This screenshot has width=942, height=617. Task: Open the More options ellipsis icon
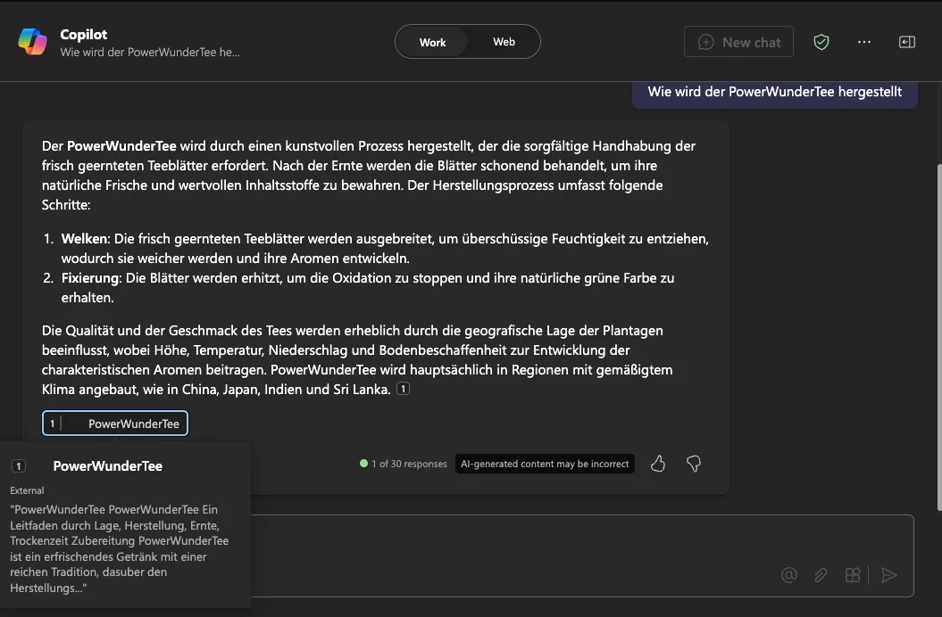863,41
